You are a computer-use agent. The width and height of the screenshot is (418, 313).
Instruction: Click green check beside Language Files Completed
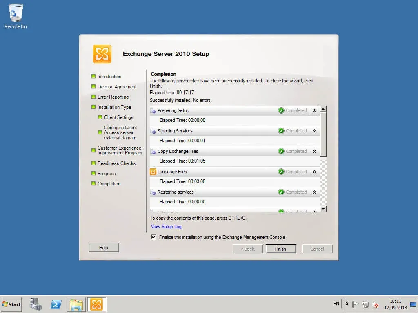281,172
